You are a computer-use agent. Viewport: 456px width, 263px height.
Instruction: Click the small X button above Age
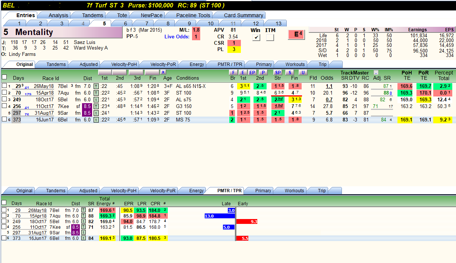pyautogui.click(x=163, y=72)
